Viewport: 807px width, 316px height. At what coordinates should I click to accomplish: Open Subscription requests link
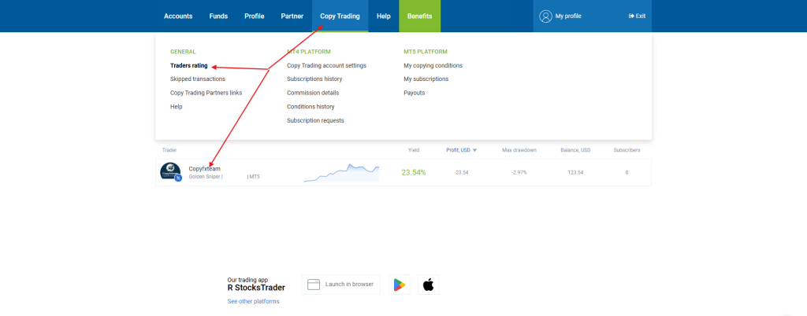pos(315,120)
